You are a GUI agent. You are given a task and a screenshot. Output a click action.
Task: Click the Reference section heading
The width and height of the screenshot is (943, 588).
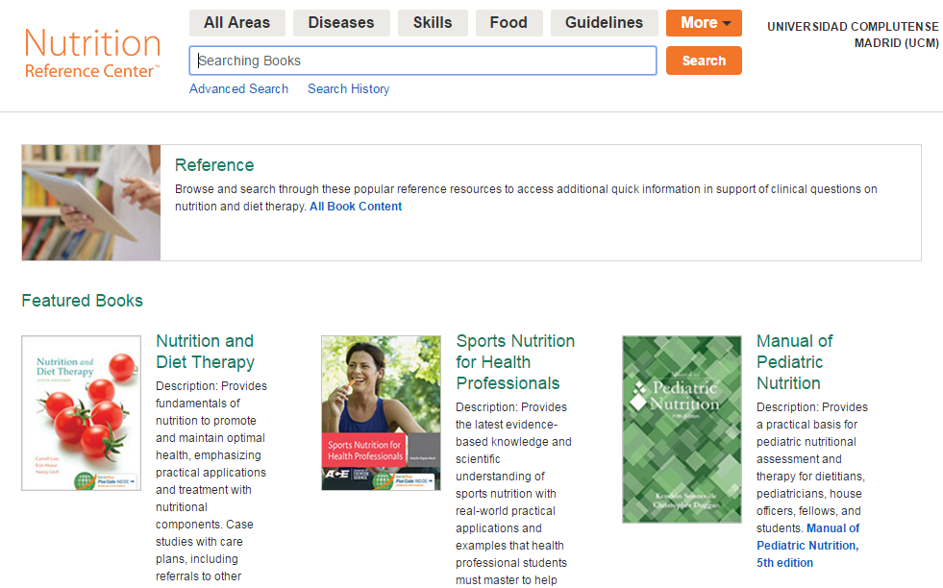point(214,165)
